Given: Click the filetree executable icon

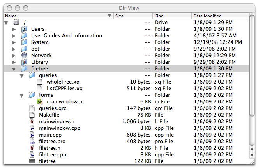Looking at the screenshot, I should pos(32,161).
